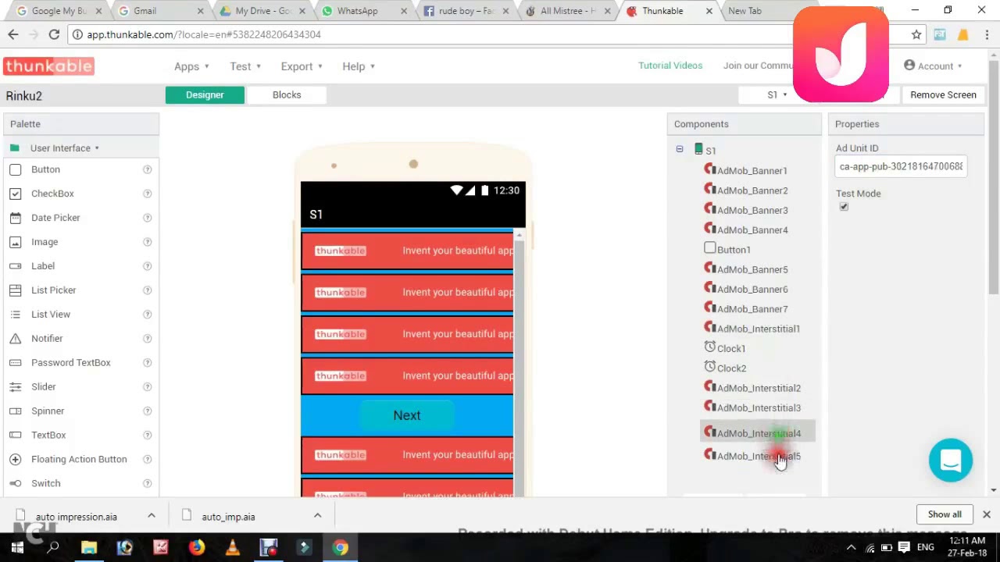
Task: Open the Intercom chat bubble
Action: (951, 461)
